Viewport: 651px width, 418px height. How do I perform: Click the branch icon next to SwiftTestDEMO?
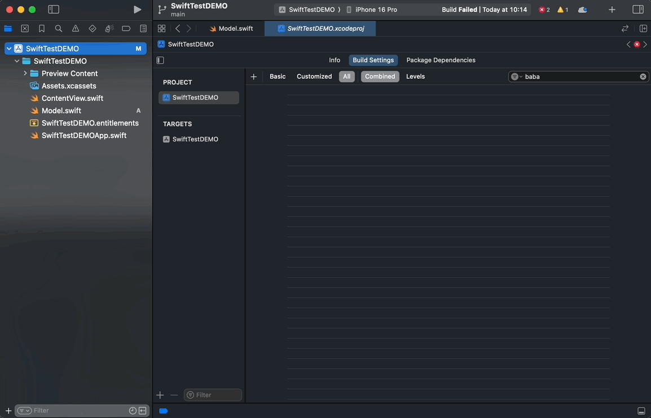pos(162,10)
